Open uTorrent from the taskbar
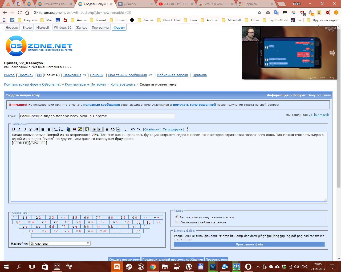Image resolution: width=341 pixels, height=272 pixels. (x=189, y=267)
